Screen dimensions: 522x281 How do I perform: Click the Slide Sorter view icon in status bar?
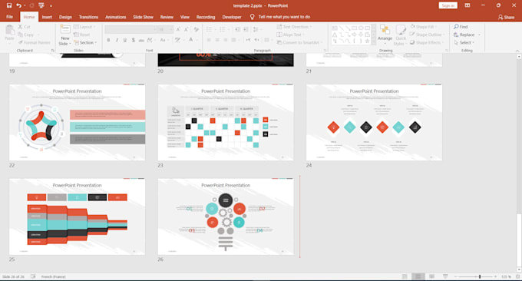coord(418,276)
